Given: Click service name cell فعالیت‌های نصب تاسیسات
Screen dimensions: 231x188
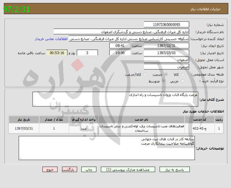Looking at the screenshot, I should (x=142, y=128).
